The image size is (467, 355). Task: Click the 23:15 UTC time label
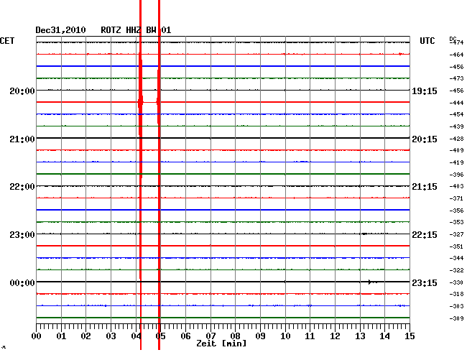click(x=425, y=282)
